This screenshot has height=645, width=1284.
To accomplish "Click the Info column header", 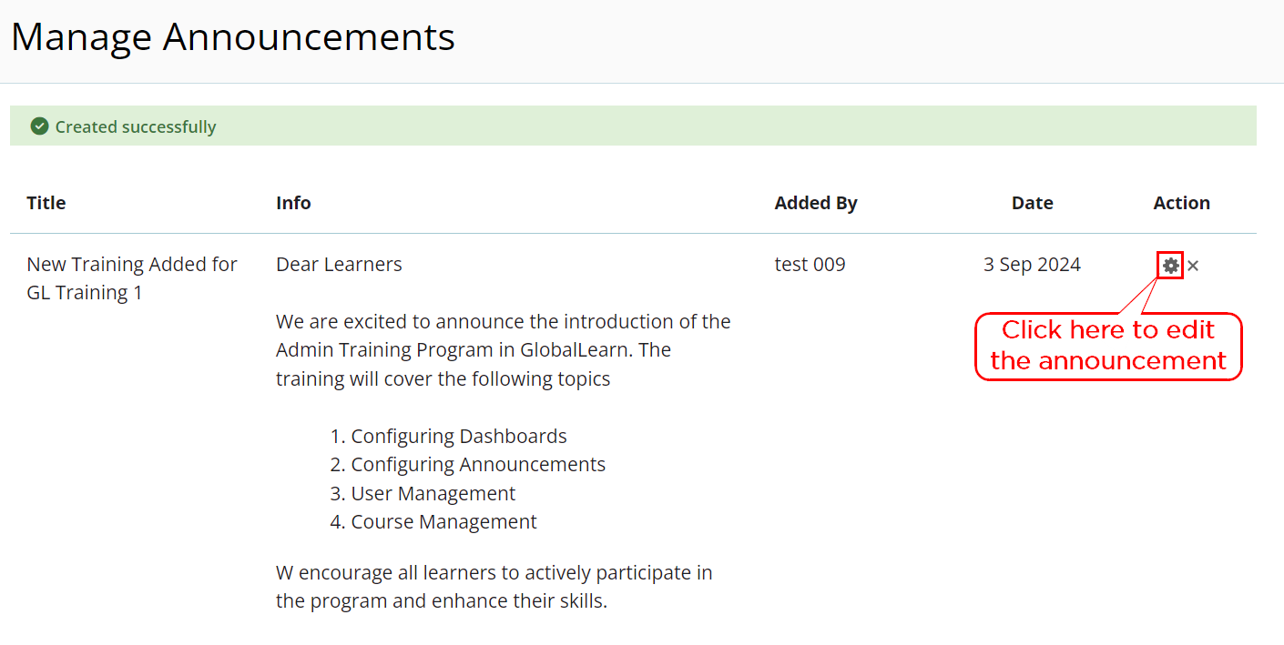I will click(293, 203).
